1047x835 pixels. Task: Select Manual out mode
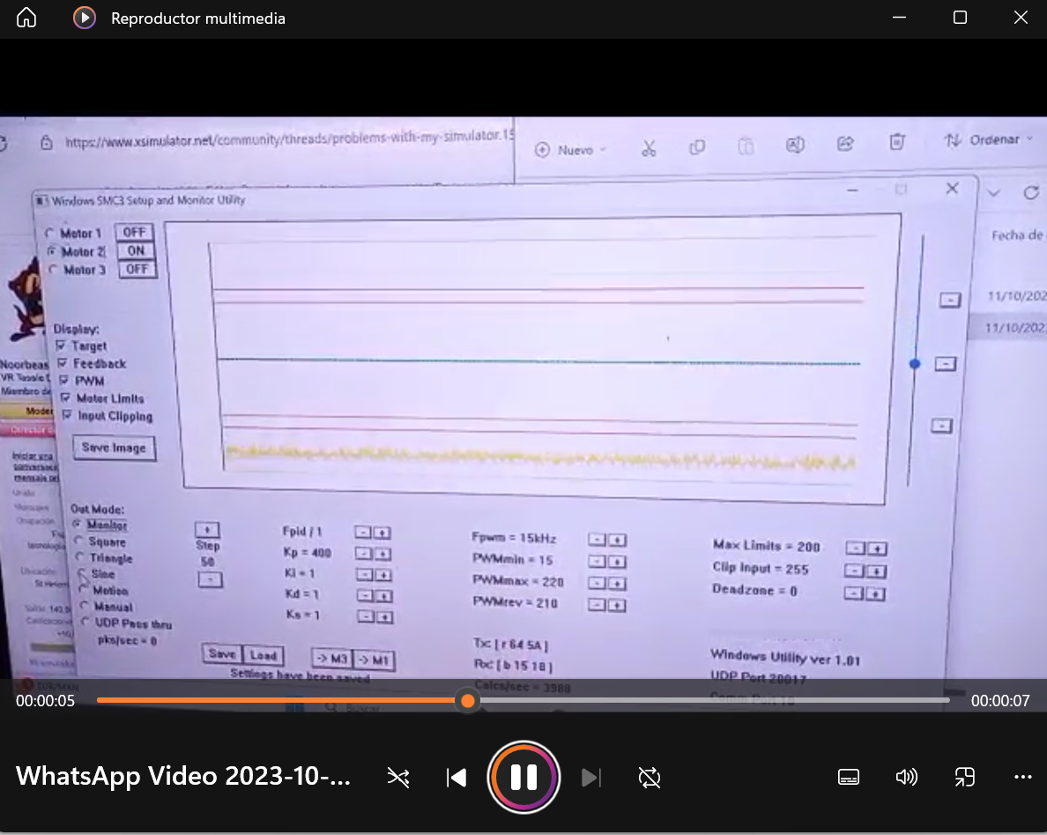[x=85, y=605]
